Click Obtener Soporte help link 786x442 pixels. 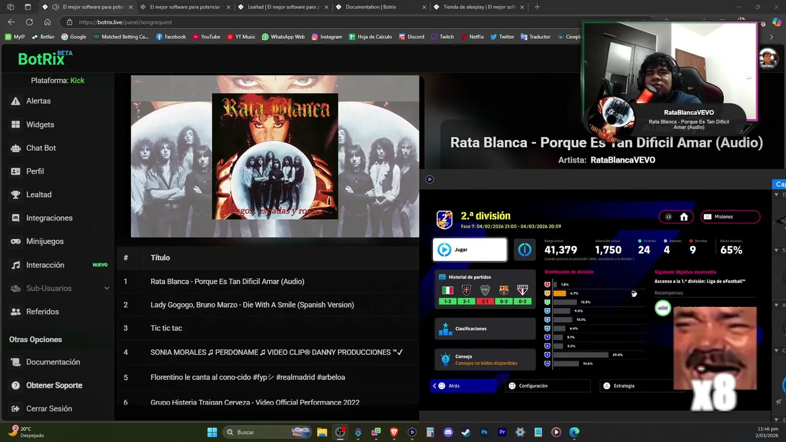(x=54, y=386)
